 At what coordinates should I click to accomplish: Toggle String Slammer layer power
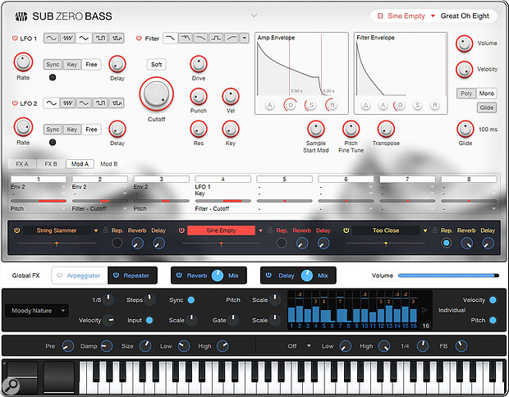click(17, 230)
